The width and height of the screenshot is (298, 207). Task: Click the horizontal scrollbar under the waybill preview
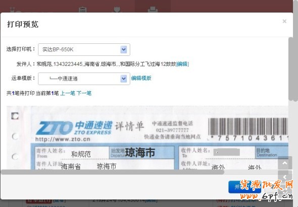(113, 172)
